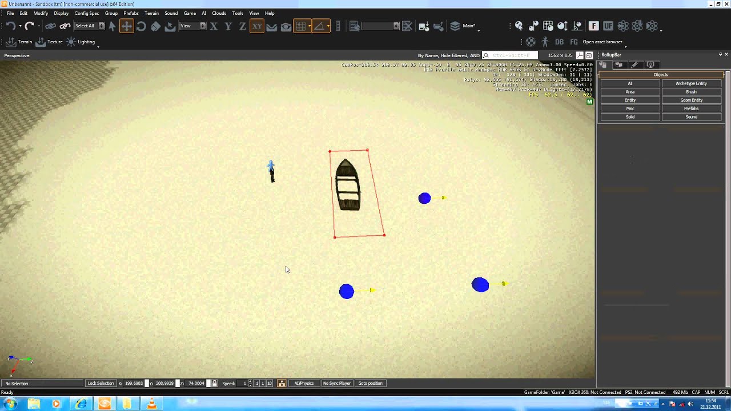Open the empty selection-name combo box
Image resolution: width=731 pixels, height=411 pixels.
pos(380,26)
